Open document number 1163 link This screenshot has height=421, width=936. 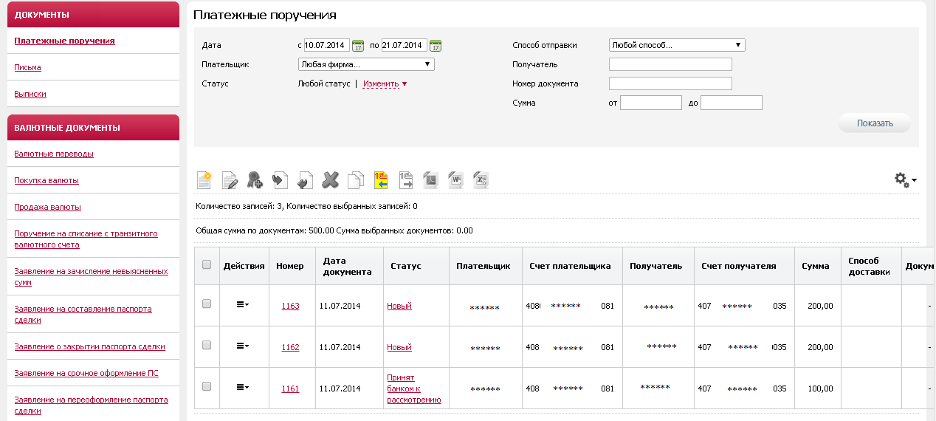(x=290, y=306)
